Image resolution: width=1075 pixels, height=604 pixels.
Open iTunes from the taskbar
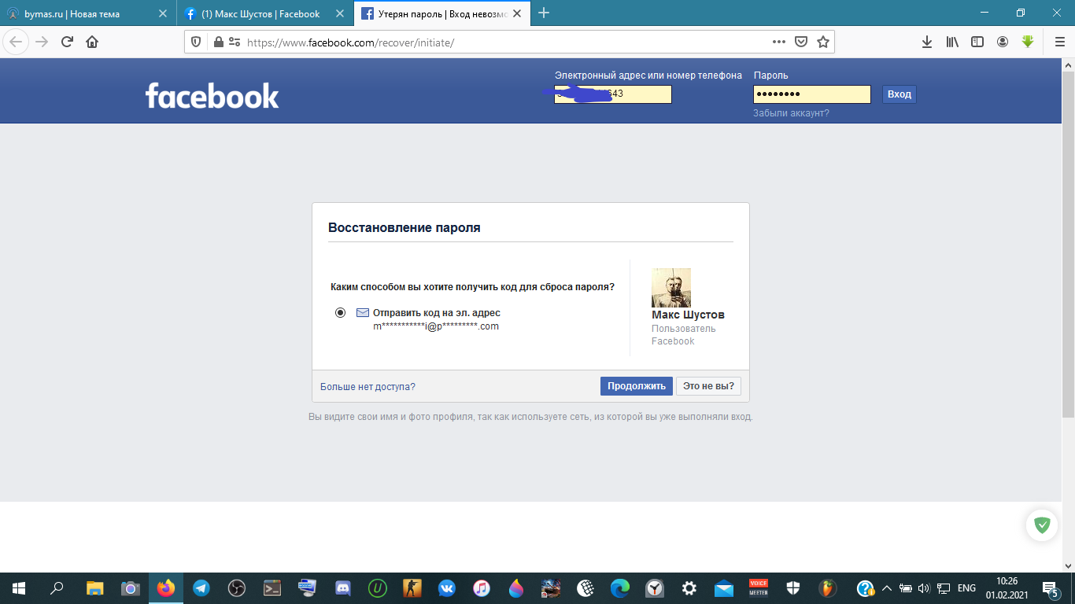482,588
